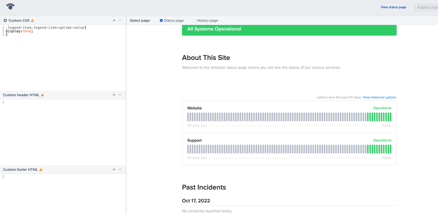Image resolution: width=438 pixels, height=214 pixels.
Task: Click the Custom CSS gear icon
Action: pyautogui.click(x=5, y=20)
